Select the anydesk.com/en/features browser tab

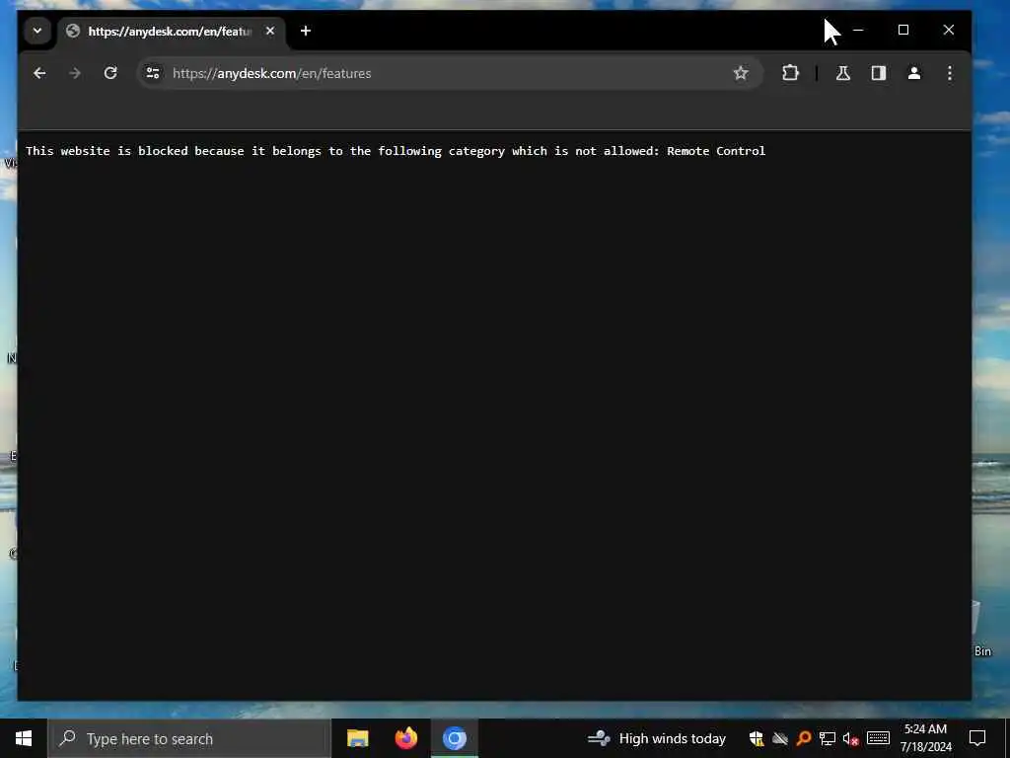172,31
